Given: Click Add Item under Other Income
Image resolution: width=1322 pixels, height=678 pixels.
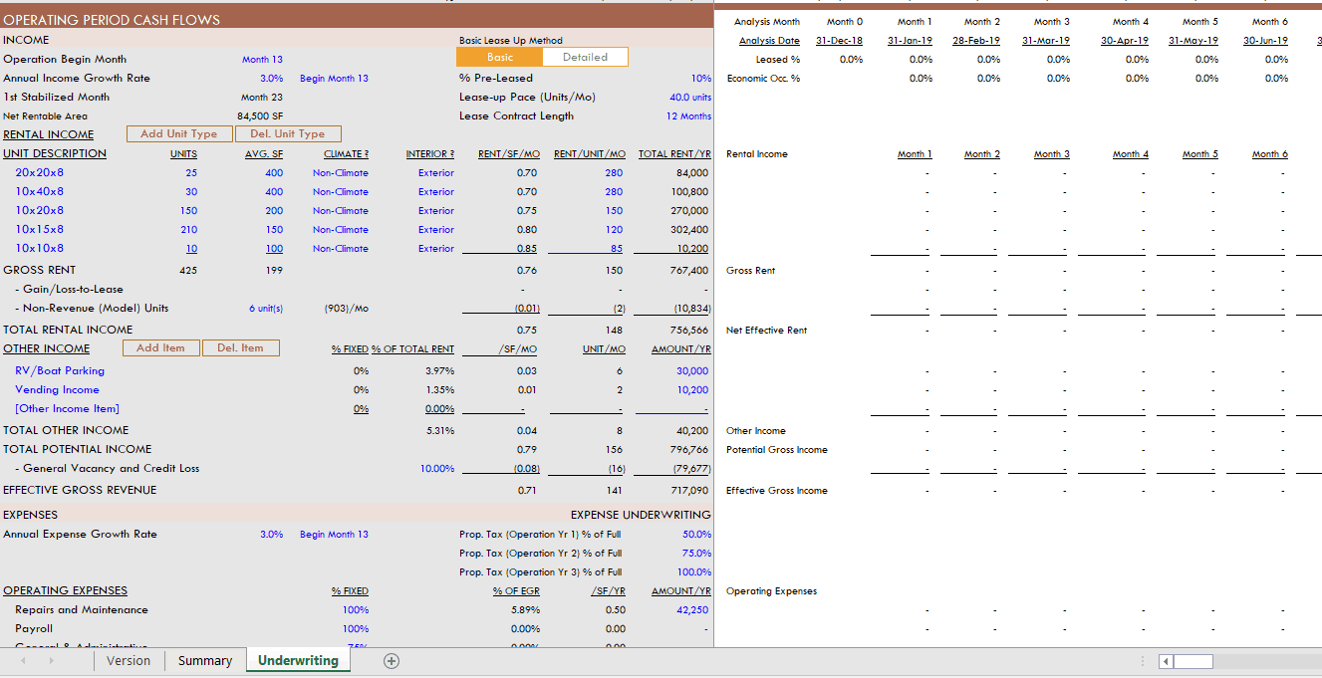Looking at the screenshot, I should point(160,348).
